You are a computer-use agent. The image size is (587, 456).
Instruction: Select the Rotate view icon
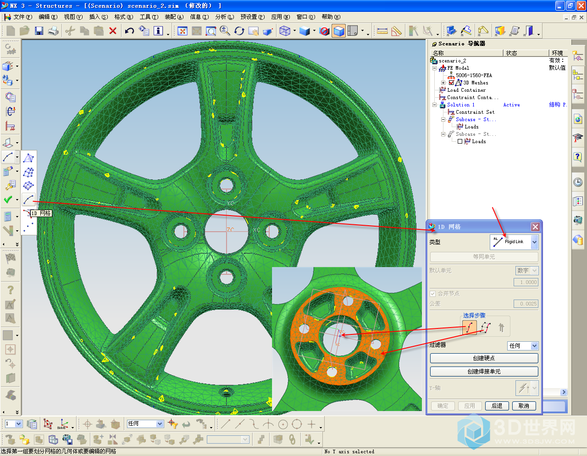point(239,31)
